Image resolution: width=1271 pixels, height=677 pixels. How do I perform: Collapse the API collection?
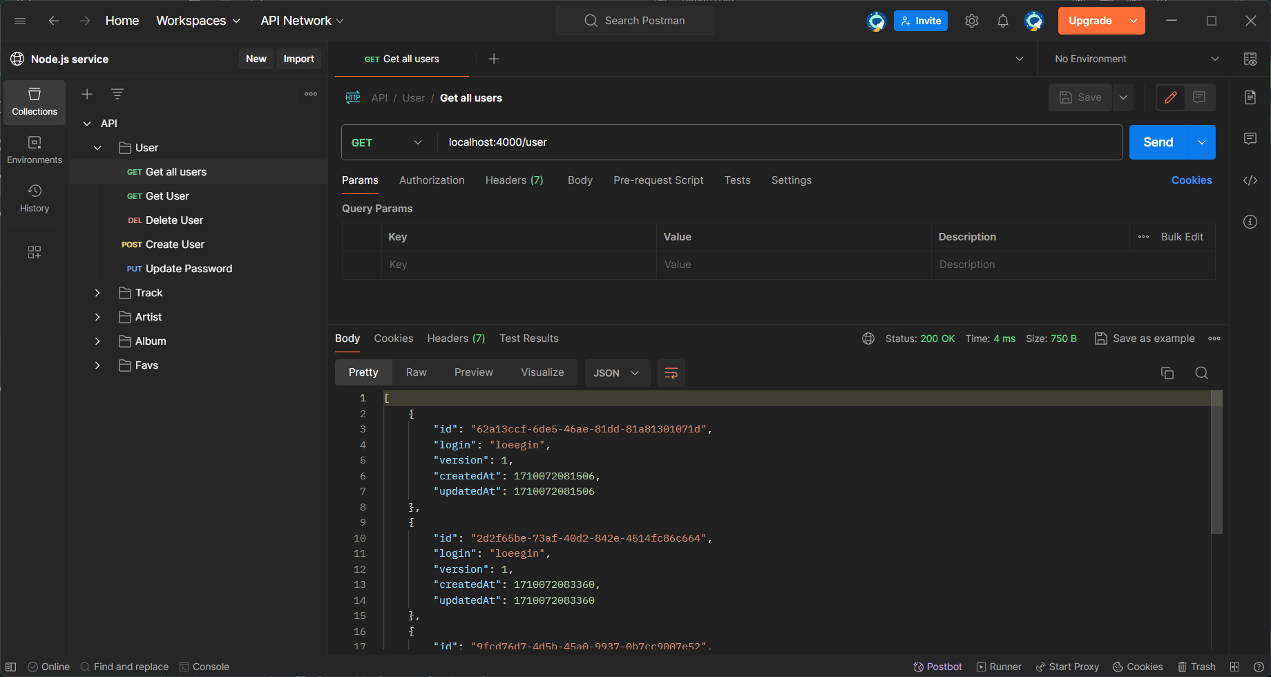87,124
